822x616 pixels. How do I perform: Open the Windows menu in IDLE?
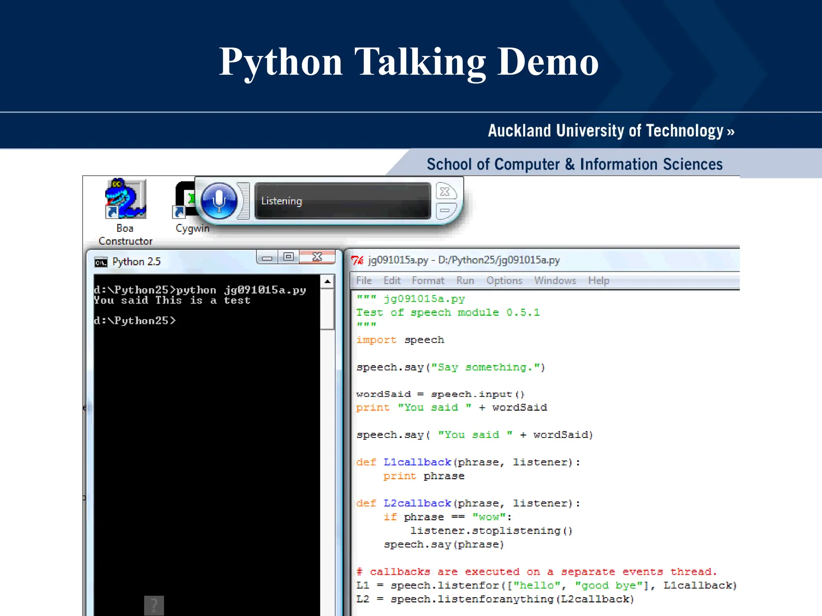[555, 281]
